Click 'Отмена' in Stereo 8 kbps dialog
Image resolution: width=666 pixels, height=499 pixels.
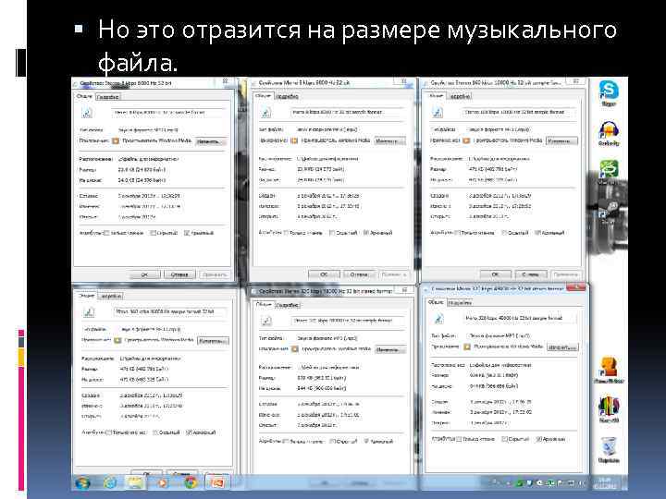(x=179, y=275)
